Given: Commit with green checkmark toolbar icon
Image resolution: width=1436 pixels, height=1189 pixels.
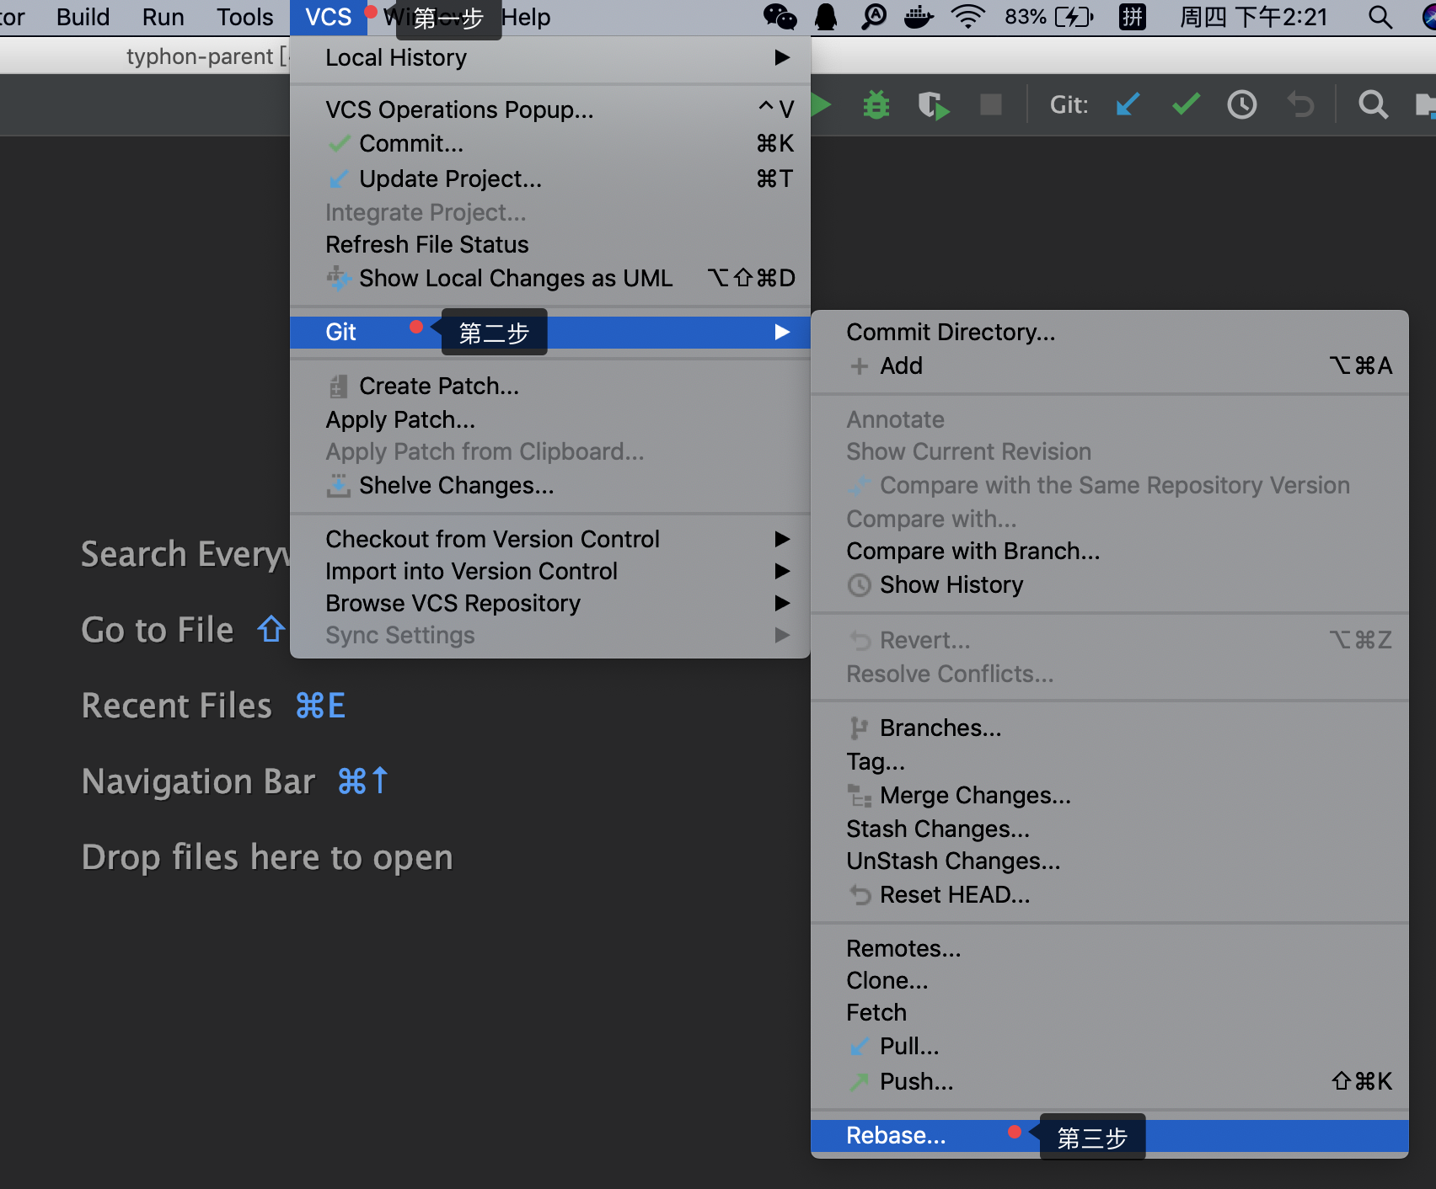Looking at the screenshot, I should (1186, 105).
